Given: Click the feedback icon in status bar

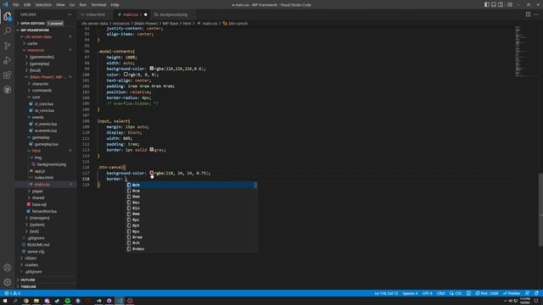Looking at the screenshot, I should point(527,293).
